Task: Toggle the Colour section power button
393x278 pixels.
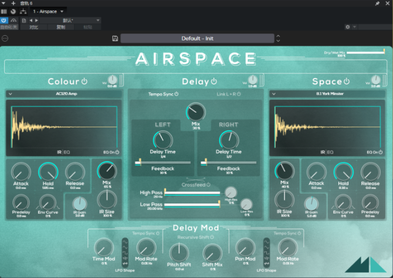Action: (84, 82)
